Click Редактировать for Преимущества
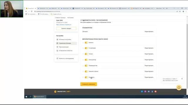Viewport: 188px width, 105px height. (149, 66)
